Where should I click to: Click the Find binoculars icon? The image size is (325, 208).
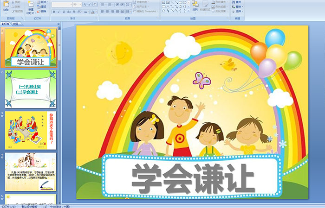pos(237,2)
